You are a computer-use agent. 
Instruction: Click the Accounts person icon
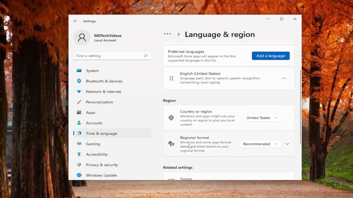coord(79,123)
